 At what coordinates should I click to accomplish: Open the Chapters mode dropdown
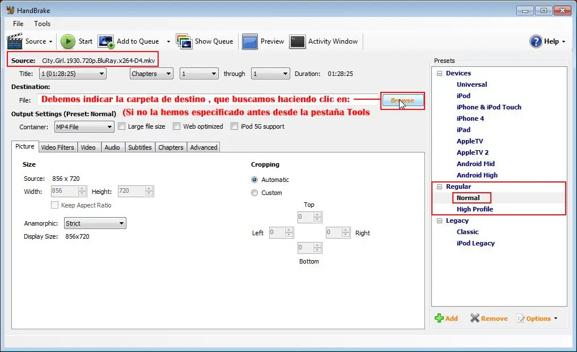pos(151,74)
